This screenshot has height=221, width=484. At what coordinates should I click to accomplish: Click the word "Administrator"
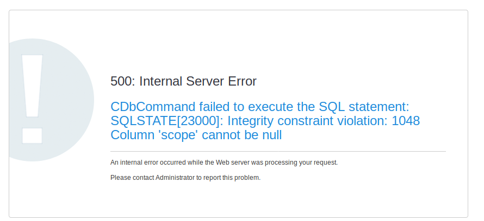[175, 177]
